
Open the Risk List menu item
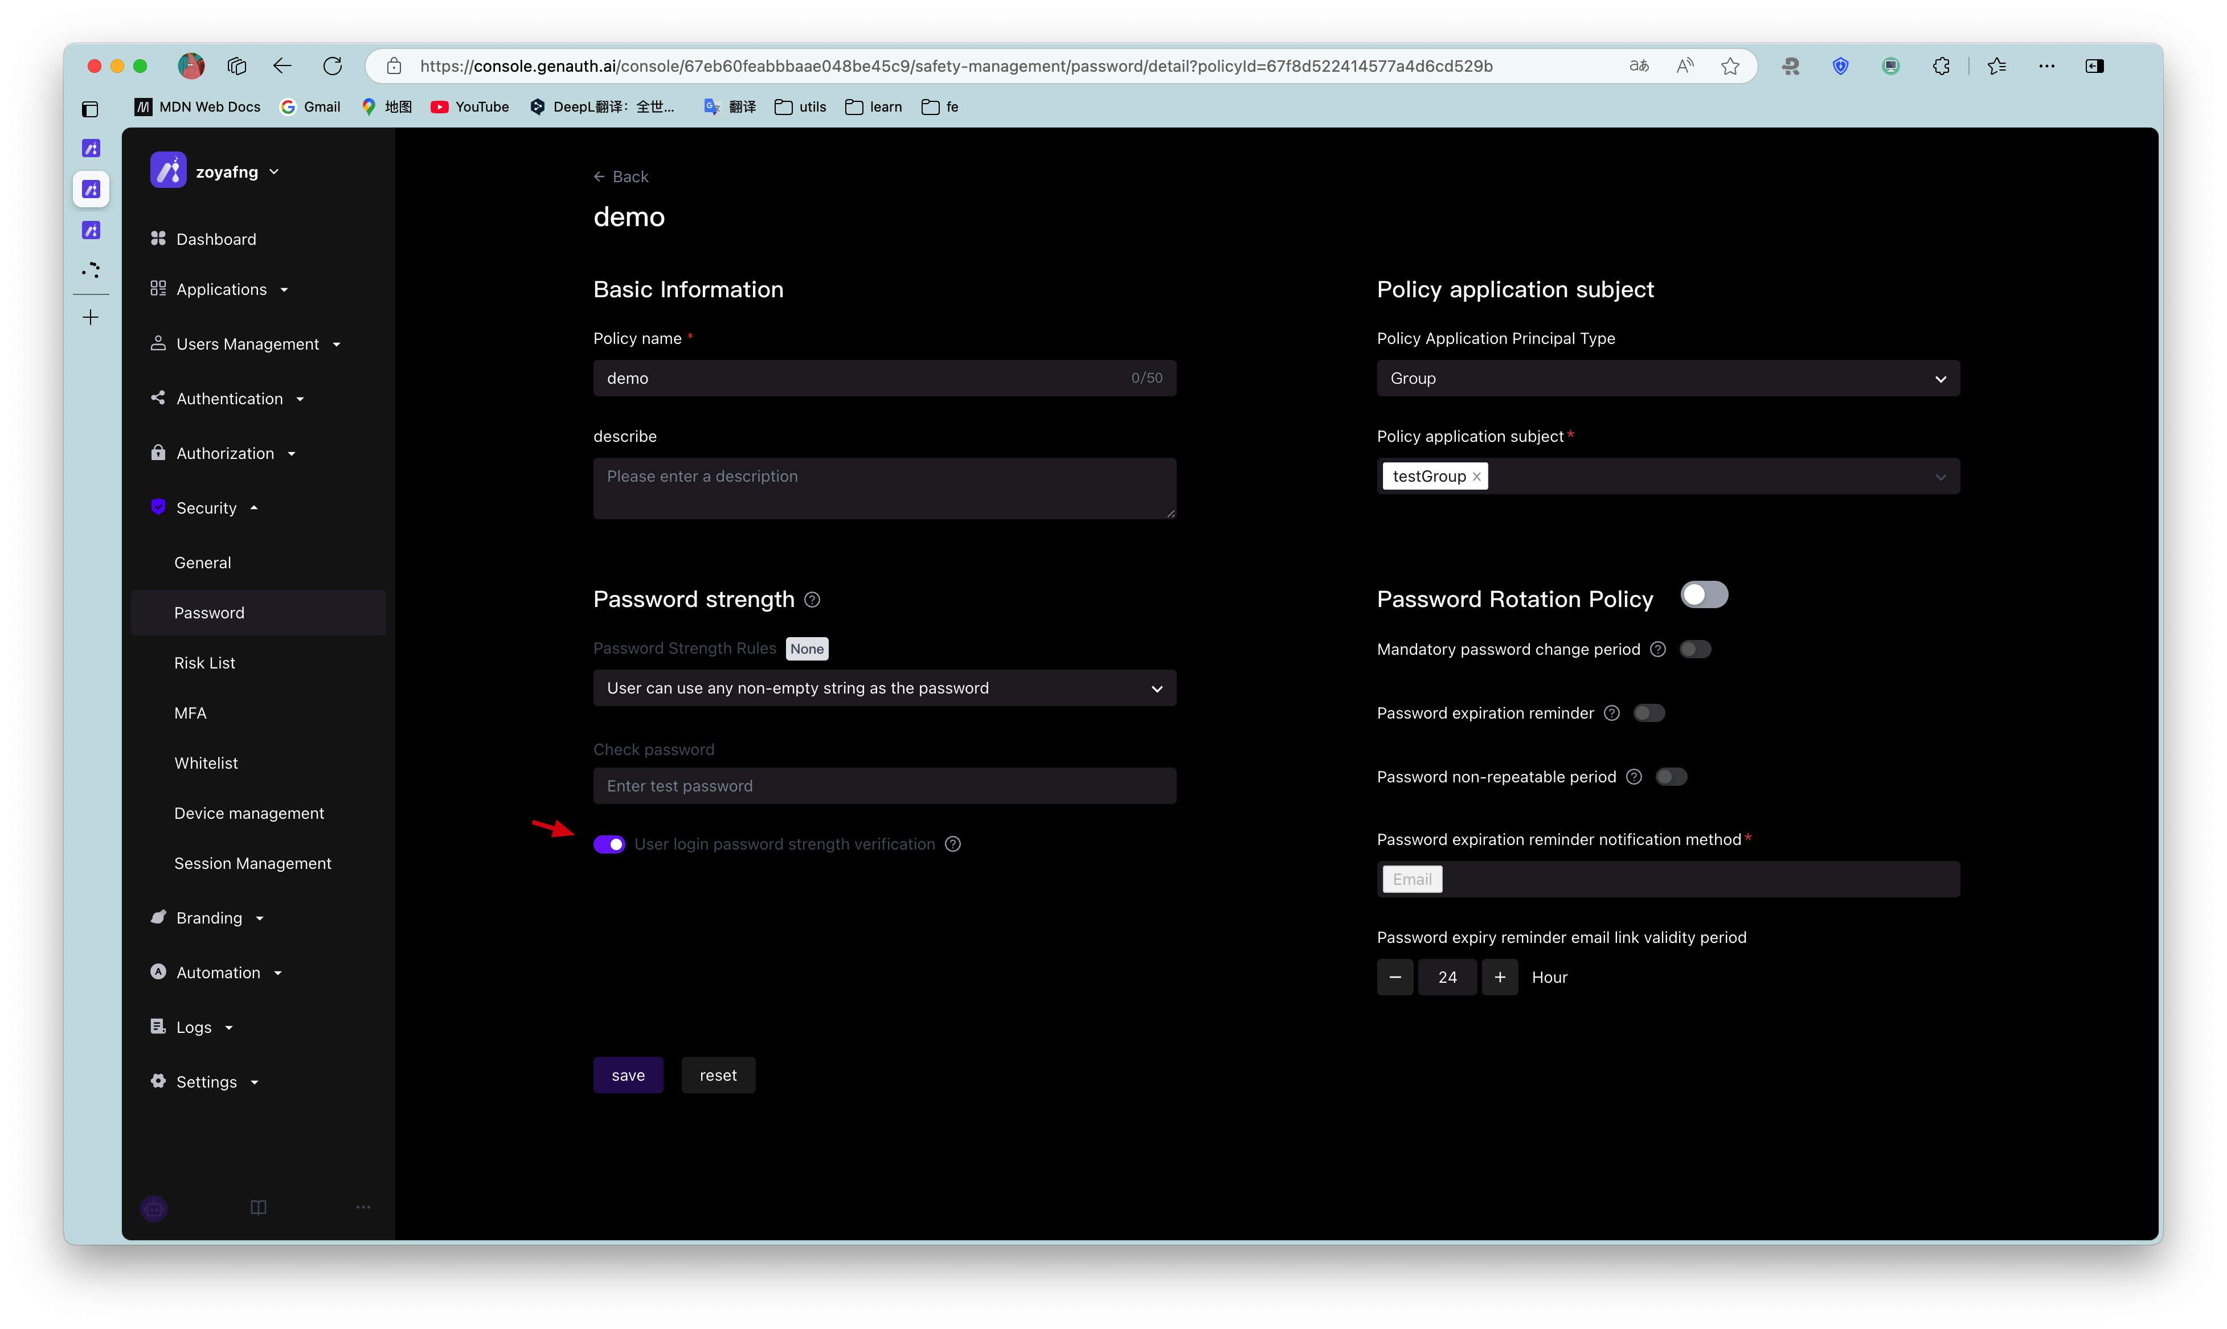click(204, 663)
